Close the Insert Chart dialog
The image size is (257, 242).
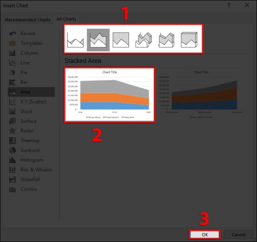247,6
